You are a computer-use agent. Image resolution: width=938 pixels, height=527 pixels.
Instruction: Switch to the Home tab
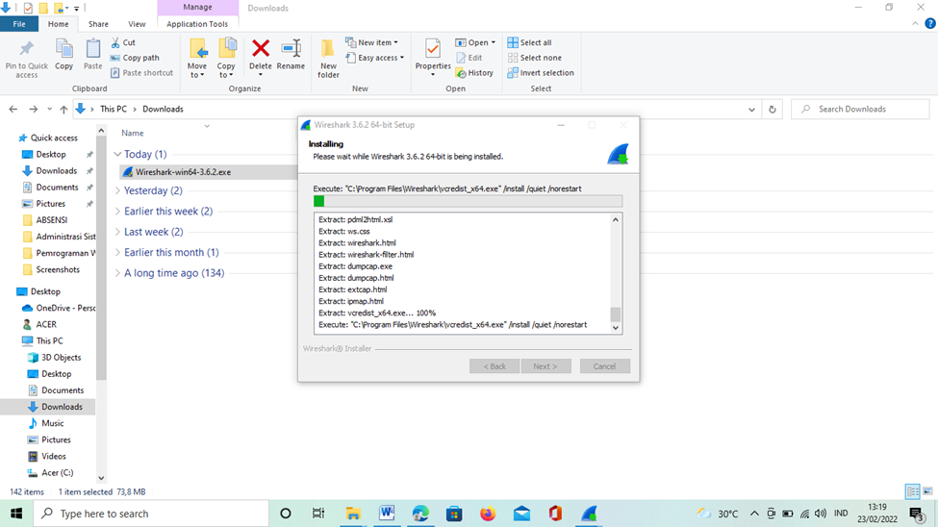(58, 24)
